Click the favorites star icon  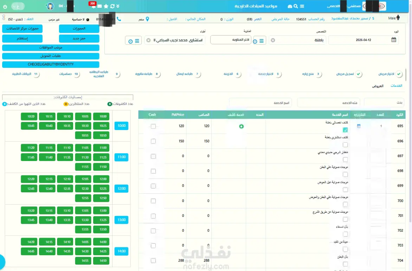106,6
